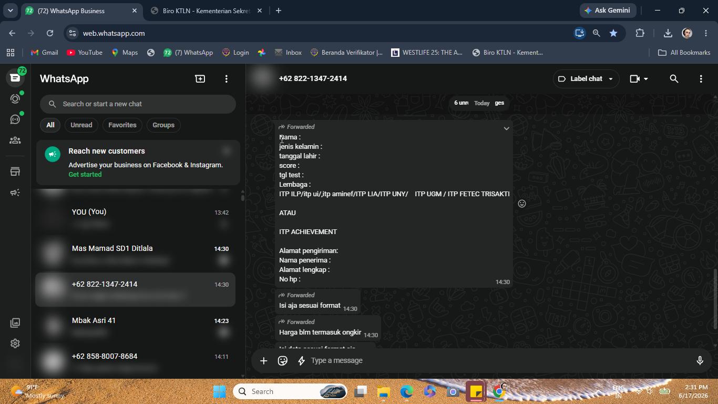Viewport: 718px width, 404px height.
Task: Open the emoji and sticker picker
Action: 283,360
